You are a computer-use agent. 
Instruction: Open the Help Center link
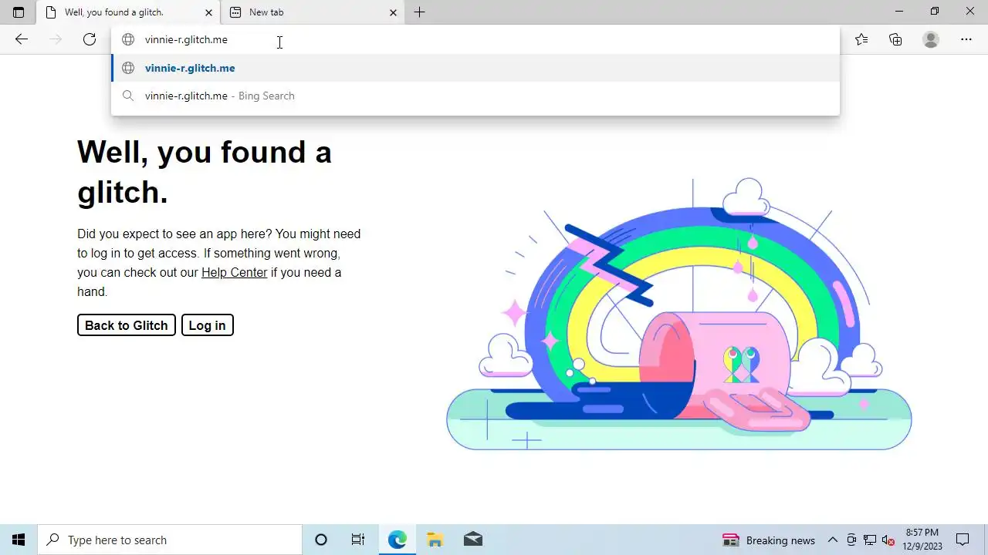click(234, 272)
